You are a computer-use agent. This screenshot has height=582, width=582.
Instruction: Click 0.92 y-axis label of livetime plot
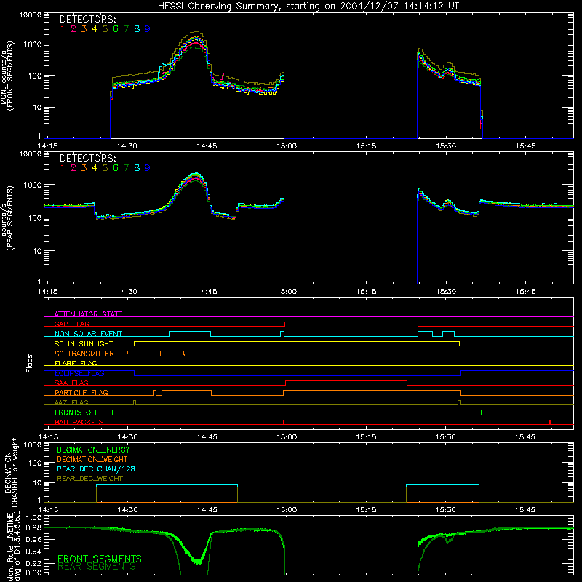[33, 563]
